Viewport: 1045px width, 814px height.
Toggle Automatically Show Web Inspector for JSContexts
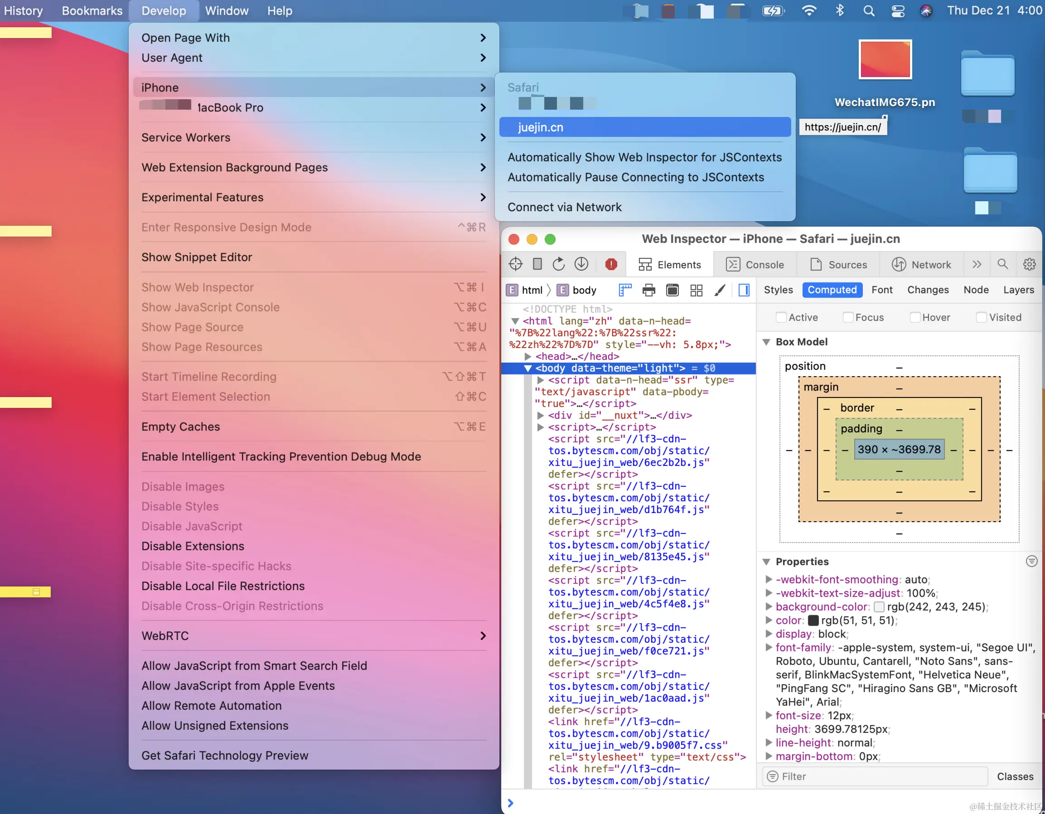[x=644, y=157]
